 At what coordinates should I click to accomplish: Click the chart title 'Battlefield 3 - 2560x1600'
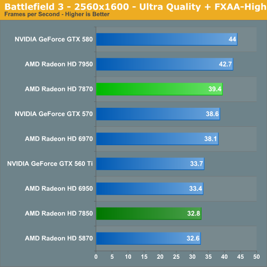pos(67,7)
